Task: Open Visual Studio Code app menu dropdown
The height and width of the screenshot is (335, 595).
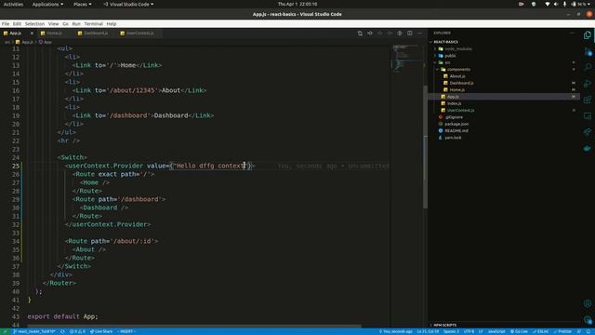Action: 128,4
